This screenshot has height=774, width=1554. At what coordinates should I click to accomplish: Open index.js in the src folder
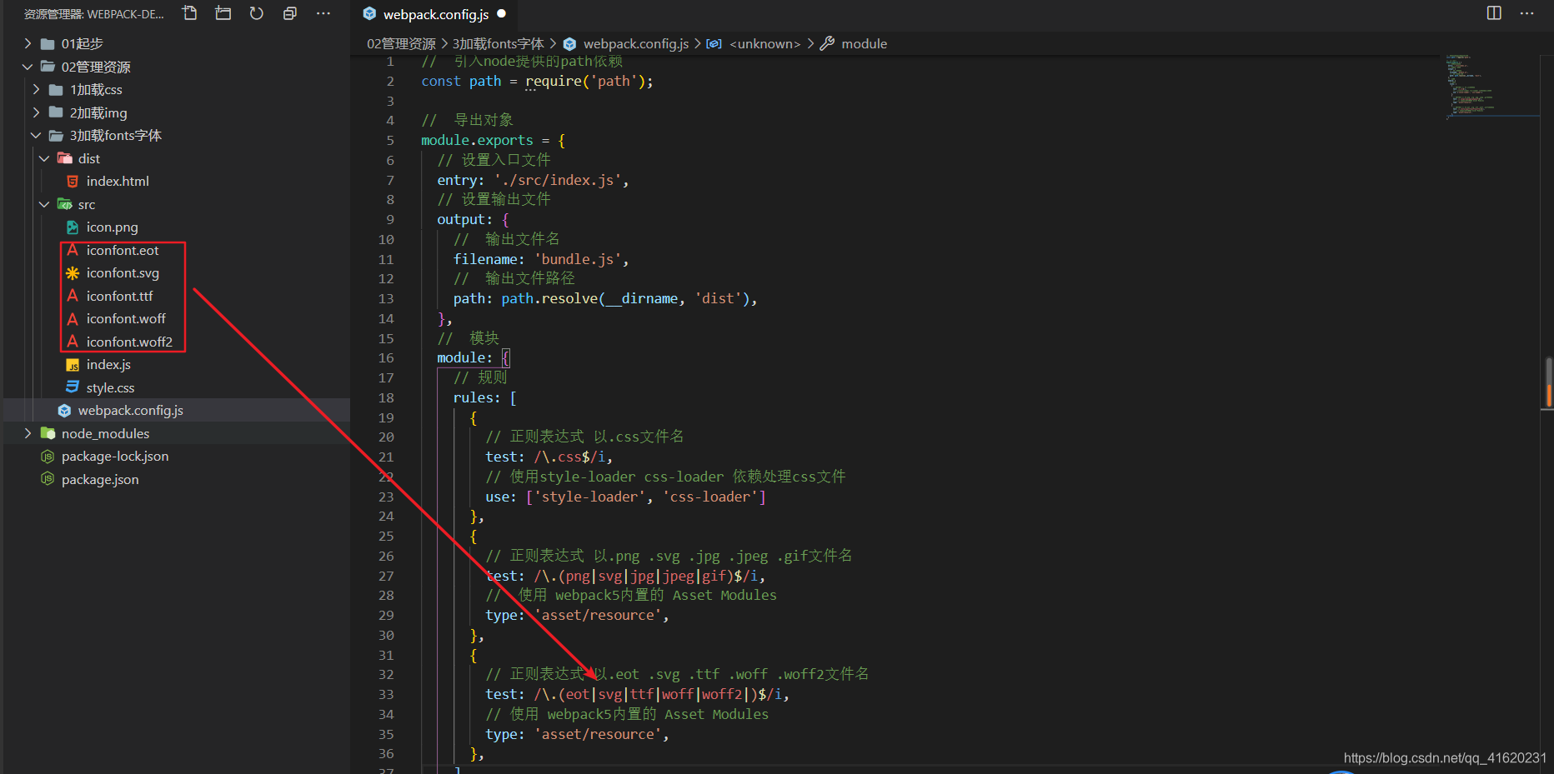[108, 364]
